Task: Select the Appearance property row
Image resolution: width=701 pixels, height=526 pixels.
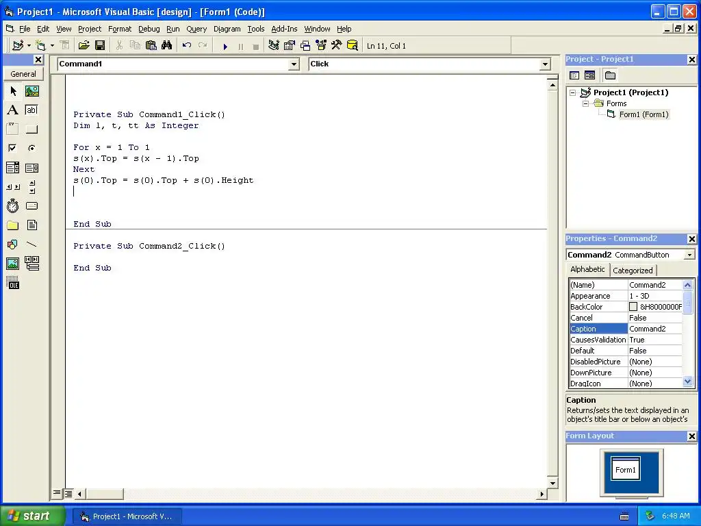Action: click(626, 296)
